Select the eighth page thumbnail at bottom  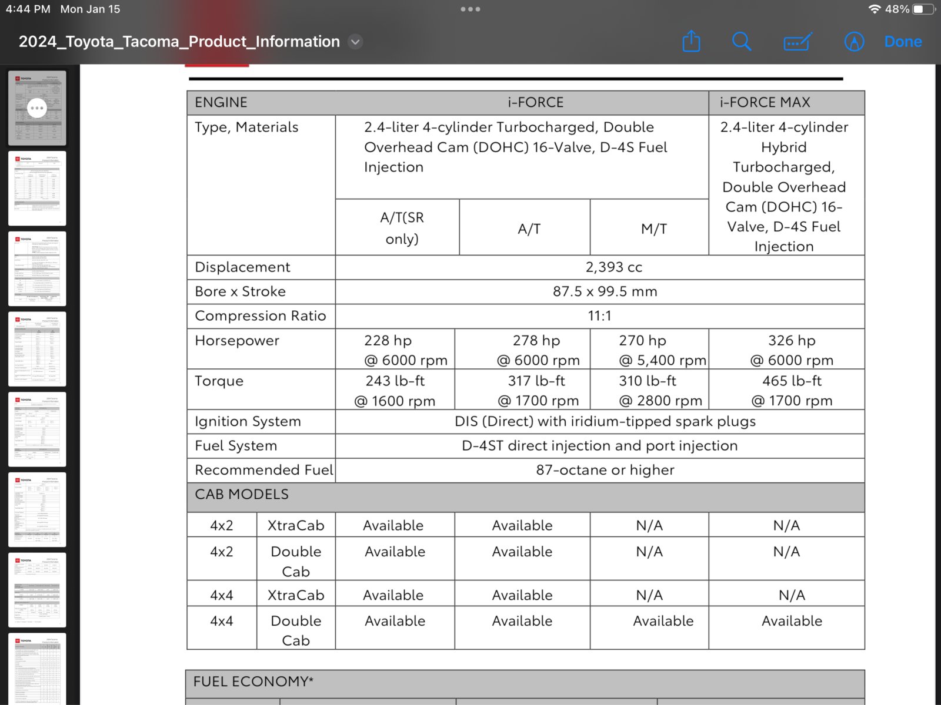coord(37,669)
